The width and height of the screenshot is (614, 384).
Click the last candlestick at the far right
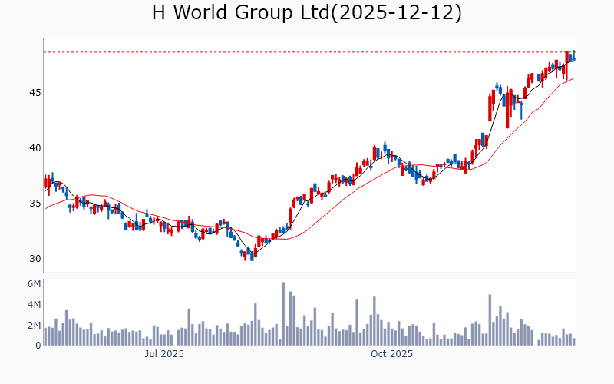tap(573, 55)
